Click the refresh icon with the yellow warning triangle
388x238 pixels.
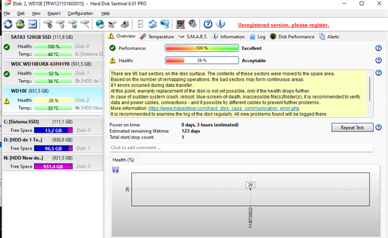pos(20,24)
